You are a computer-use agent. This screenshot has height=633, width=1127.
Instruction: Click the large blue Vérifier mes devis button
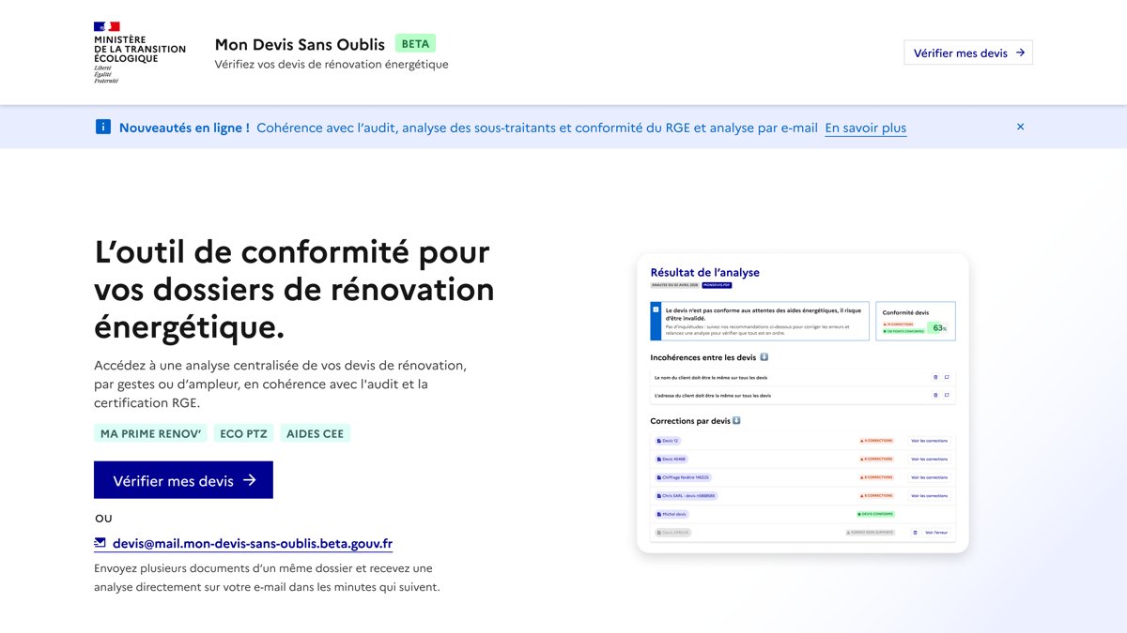point(183,480)
